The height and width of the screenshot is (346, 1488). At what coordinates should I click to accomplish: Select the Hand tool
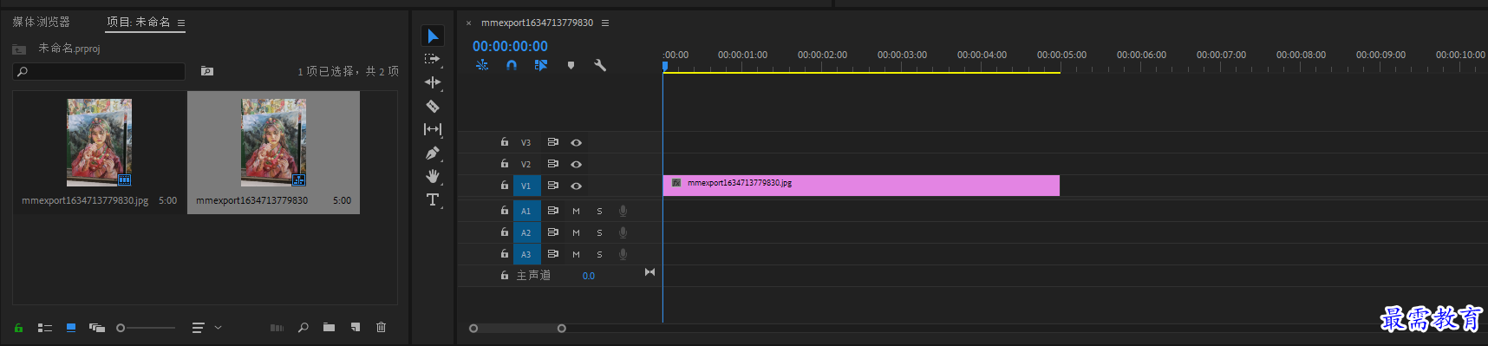433,176
